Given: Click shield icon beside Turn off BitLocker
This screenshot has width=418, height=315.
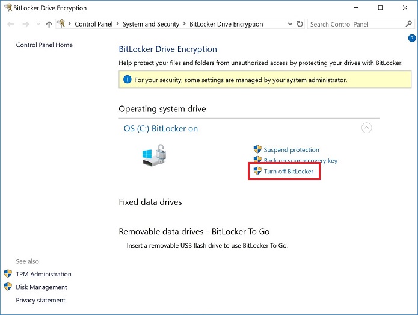Looking at the screenshot, I should point(257,171).
